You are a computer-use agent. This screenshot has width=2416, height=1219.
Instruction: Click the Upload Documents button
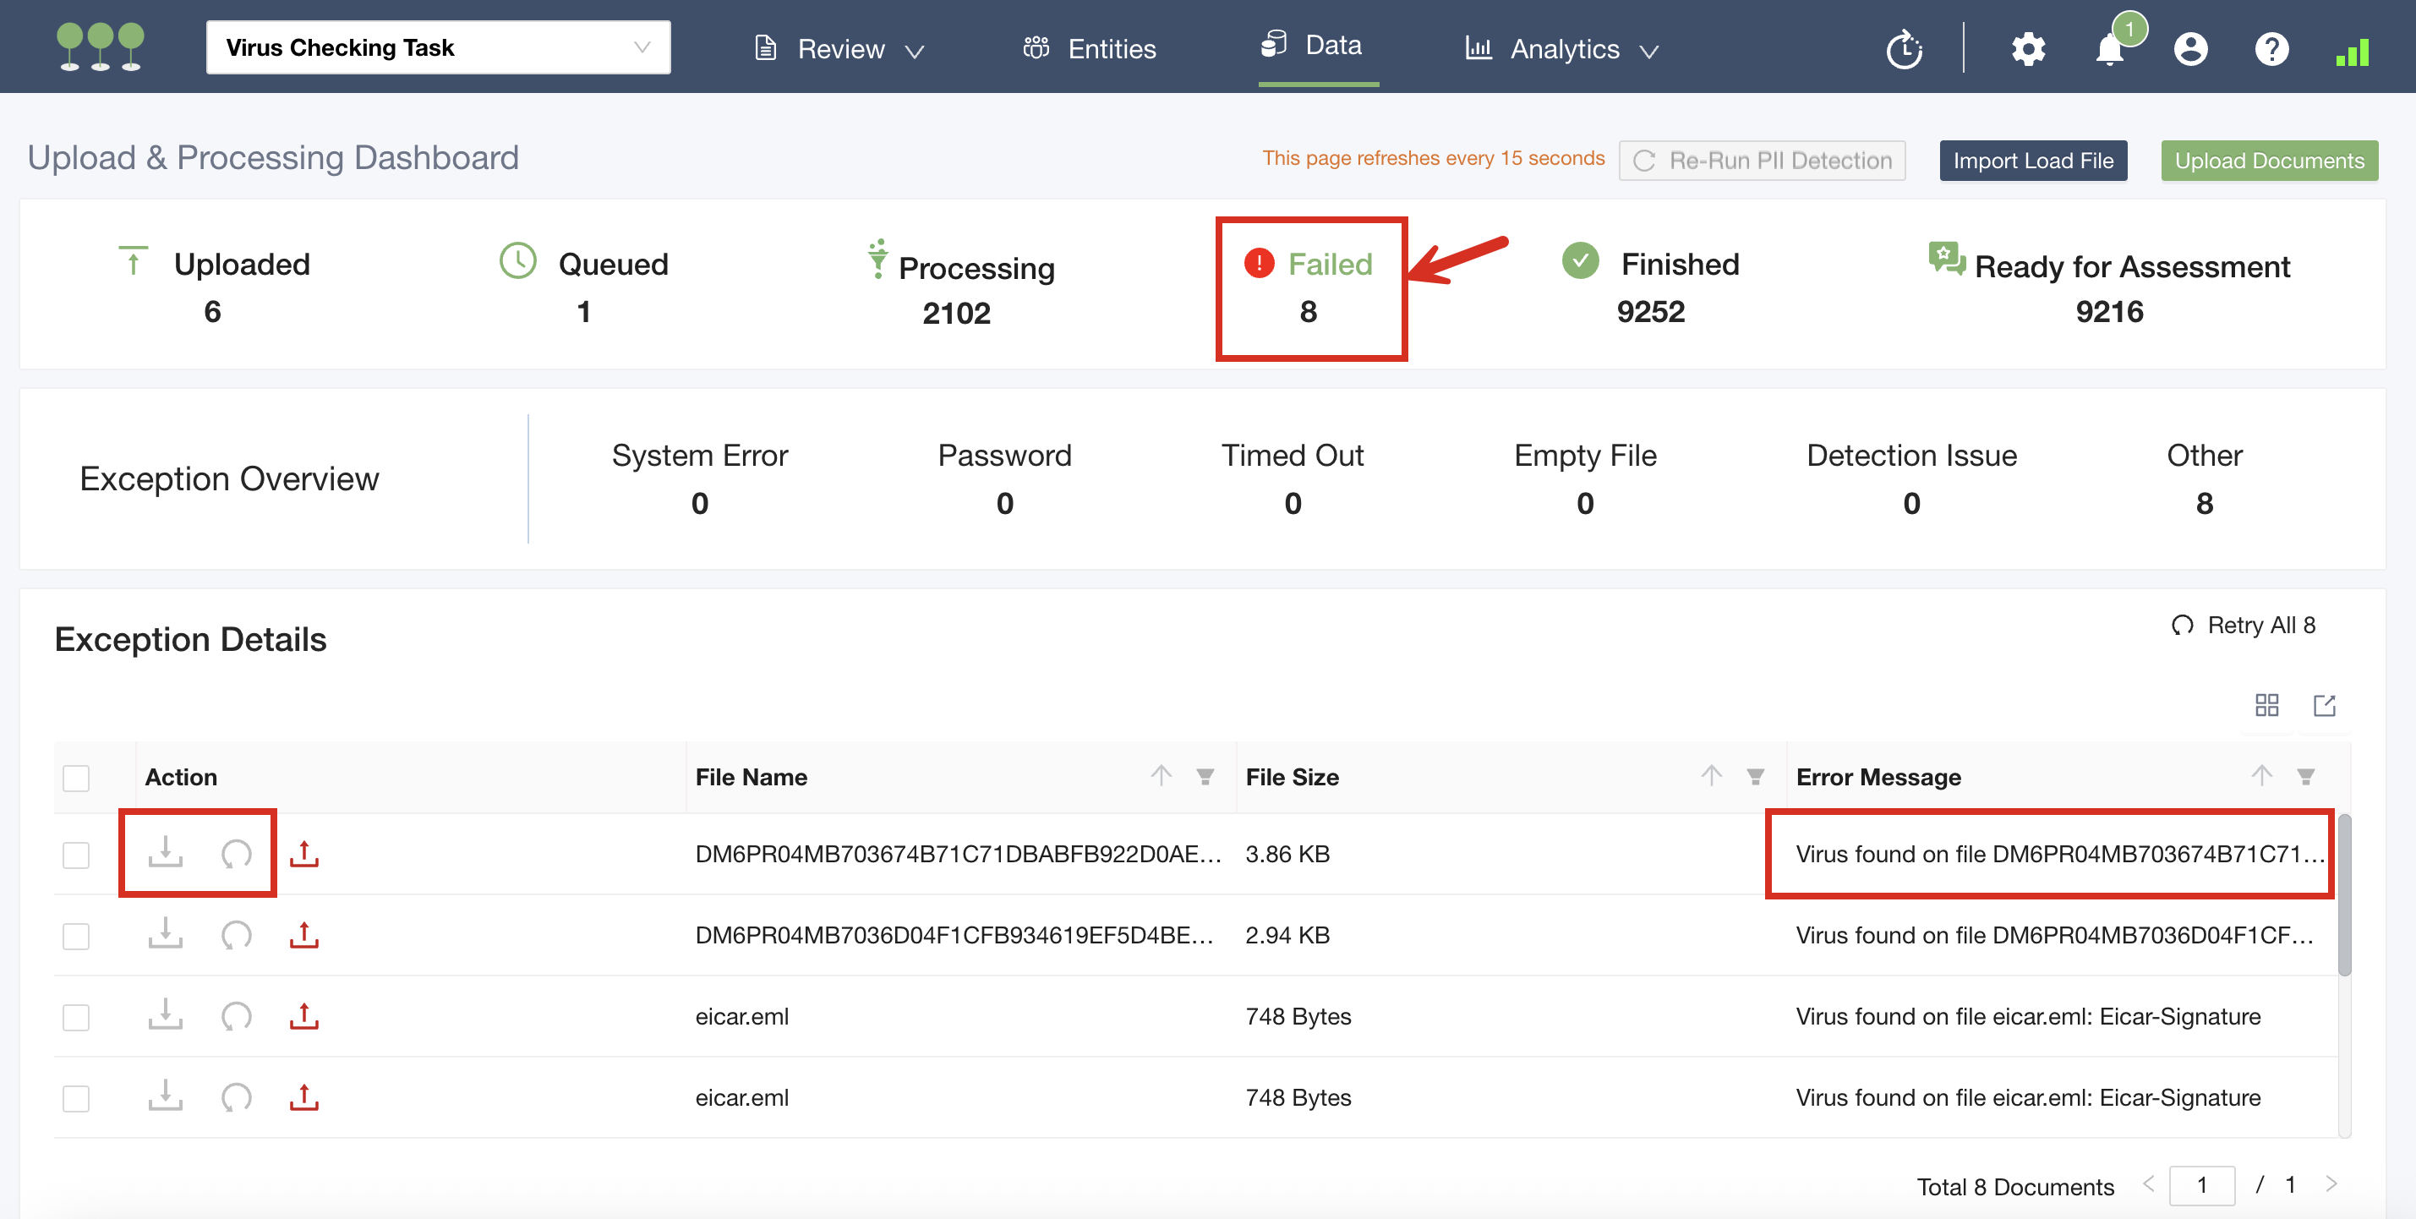click(2269, 161)
